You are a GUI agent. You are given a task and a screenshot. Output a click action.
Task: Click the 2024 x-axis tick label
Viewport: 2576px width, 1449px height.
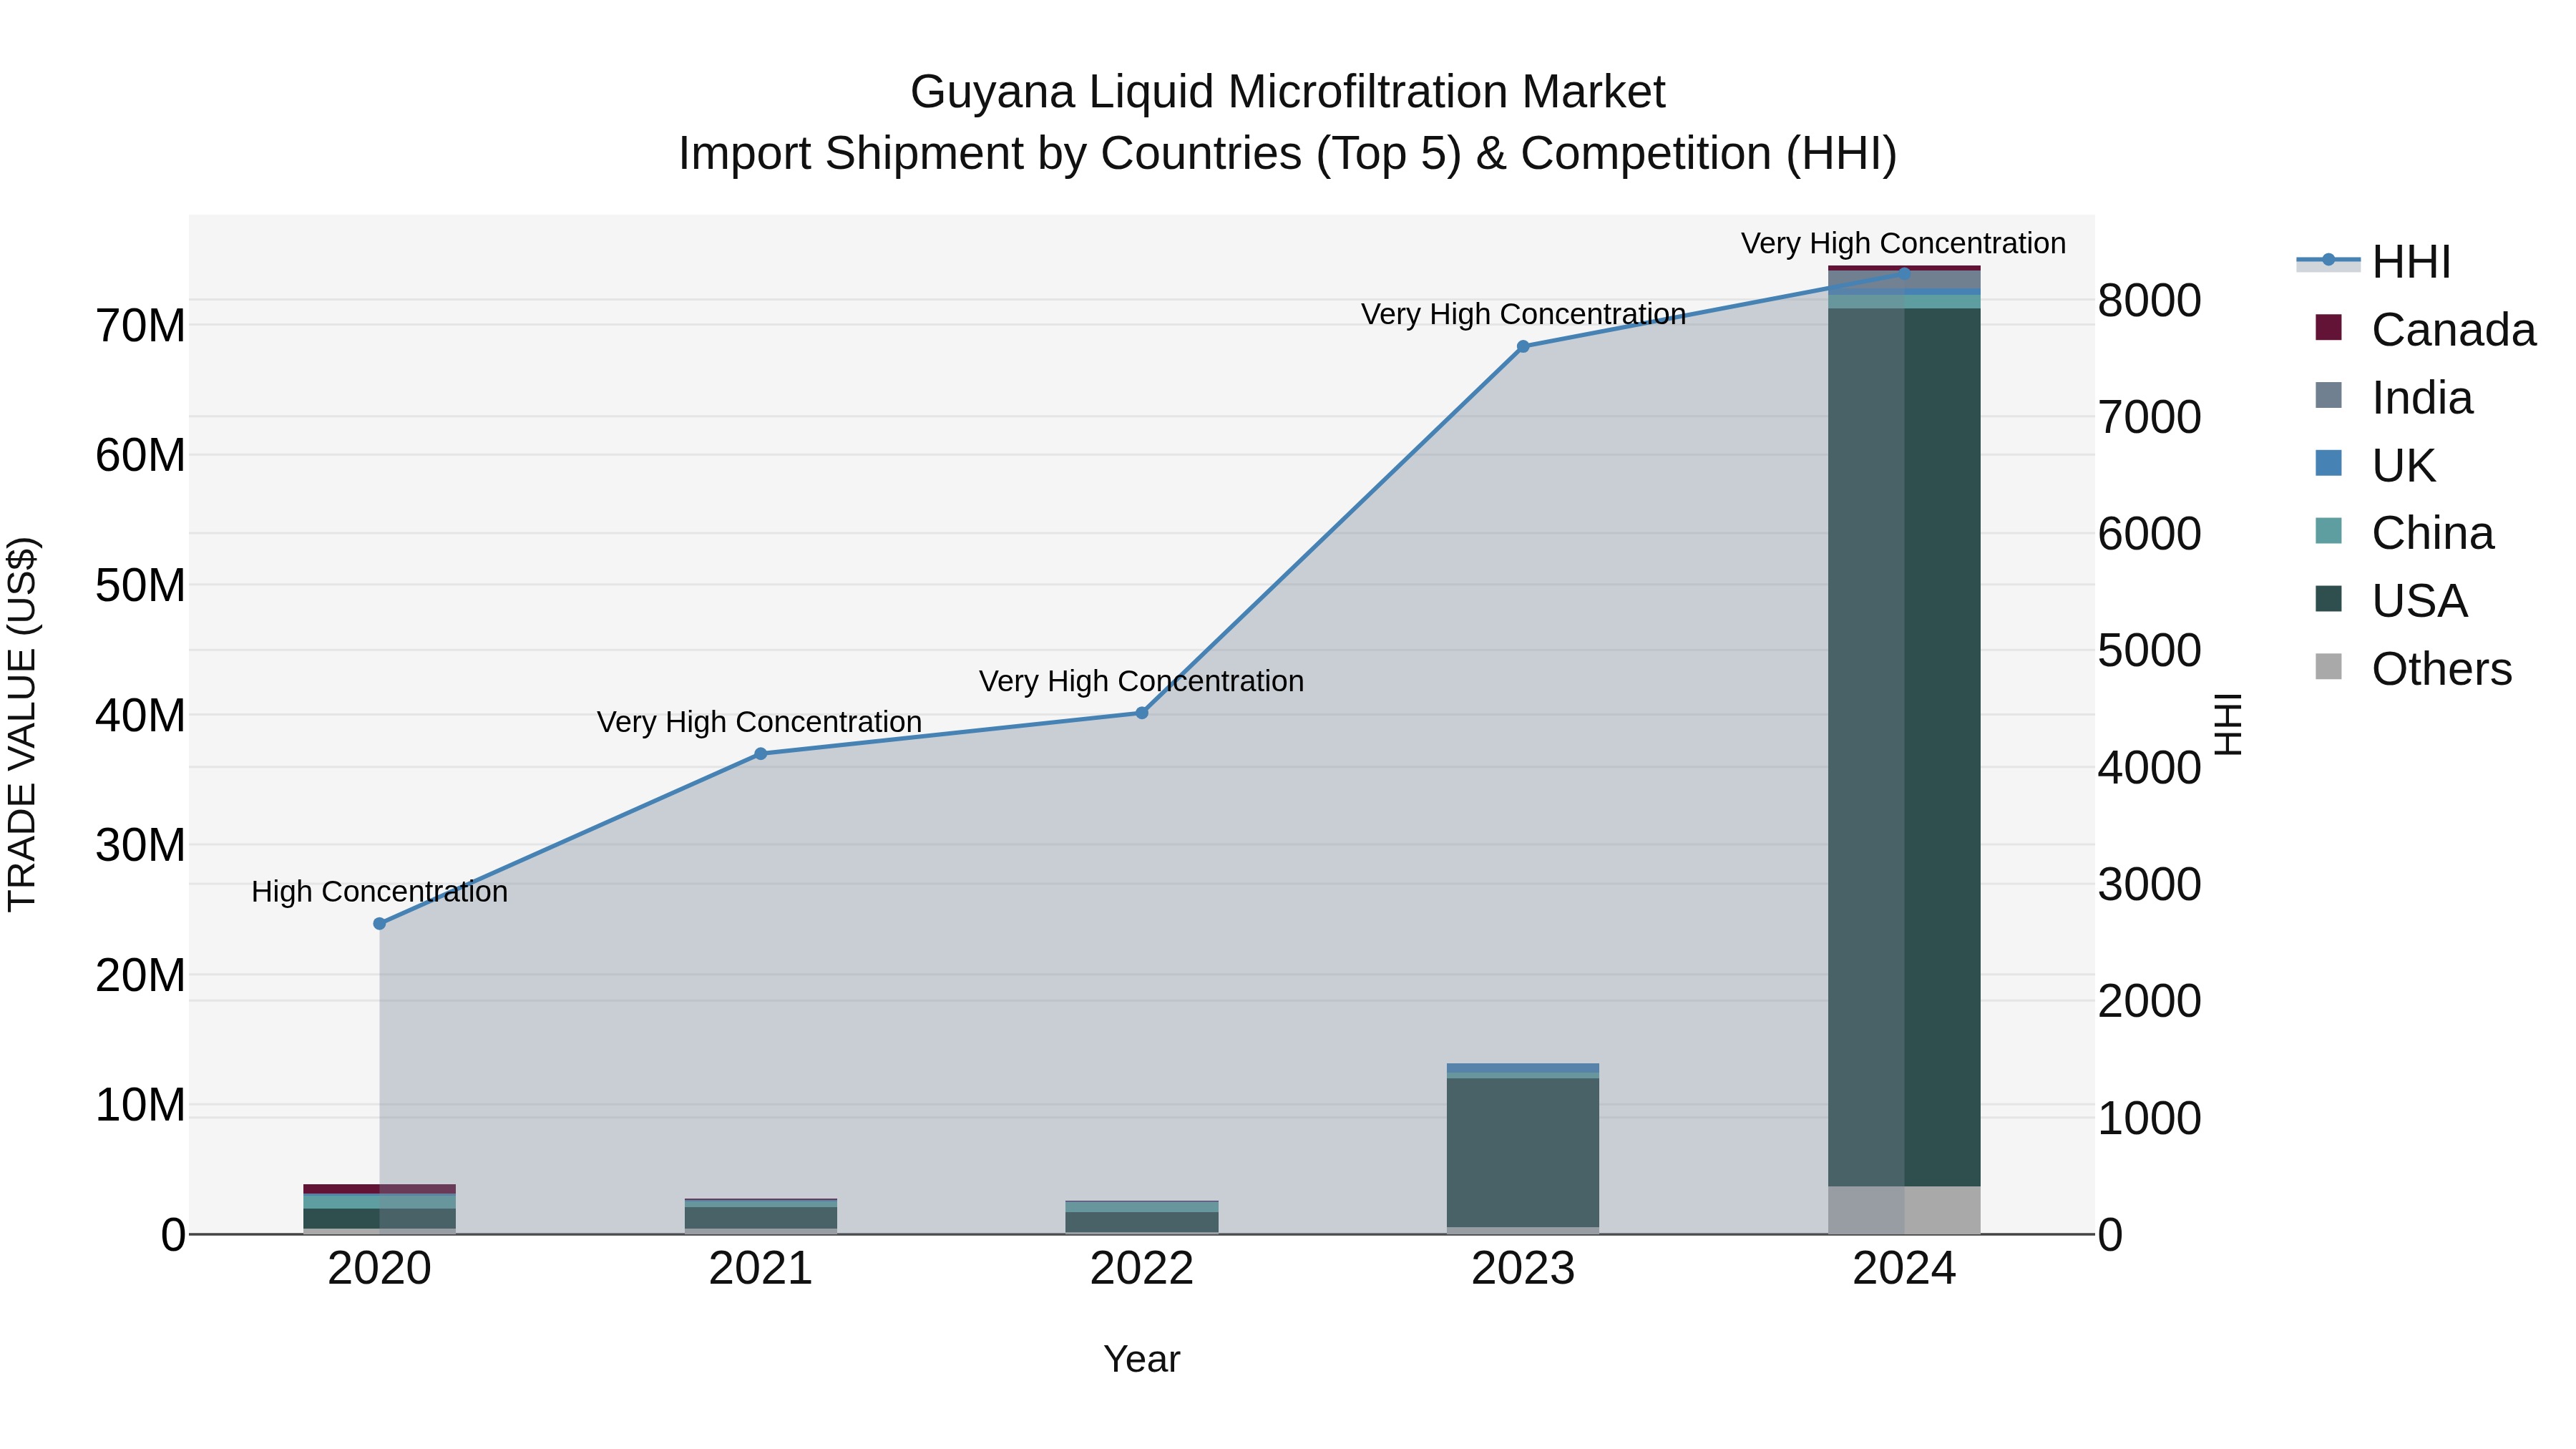(x=1904, y=1269)
